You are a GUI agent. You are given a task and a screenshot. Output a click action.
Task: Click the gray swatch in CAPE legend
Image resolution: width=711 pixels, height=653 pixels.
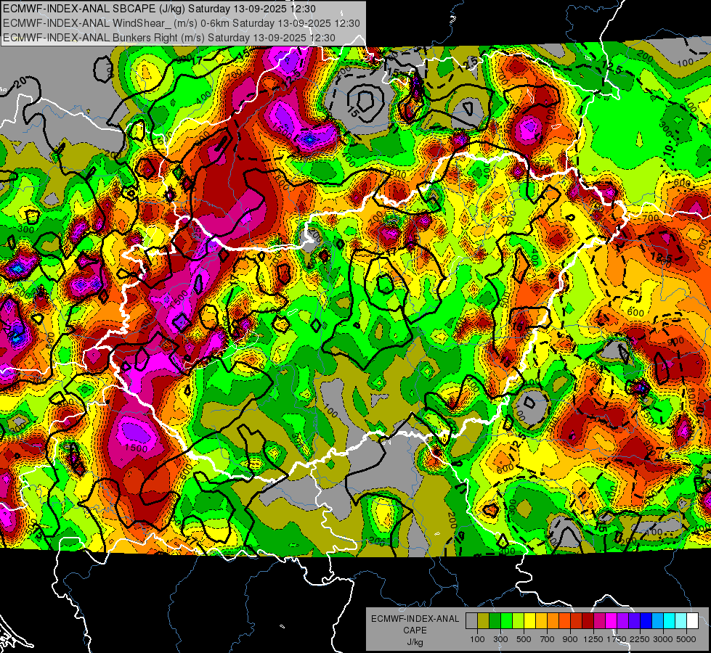click(x=471, y=620)
